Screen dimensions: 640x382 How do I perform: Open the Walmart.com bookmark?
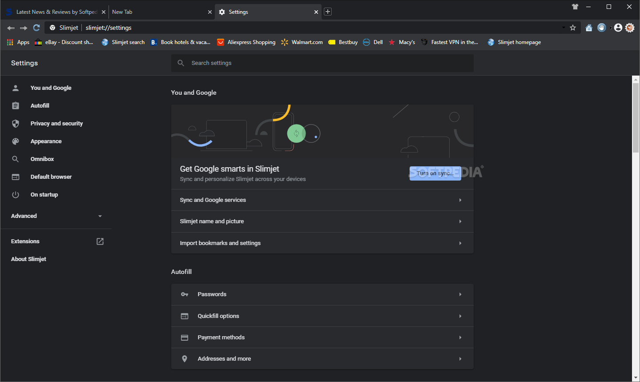coord(302,42)
